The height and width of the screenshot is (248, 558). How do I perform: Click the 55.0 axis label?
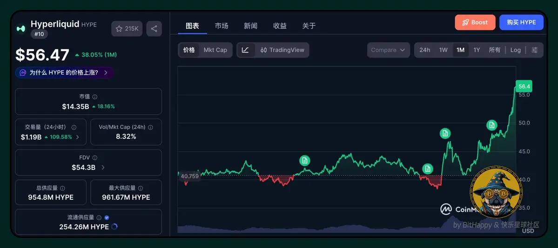pos(524,95)
